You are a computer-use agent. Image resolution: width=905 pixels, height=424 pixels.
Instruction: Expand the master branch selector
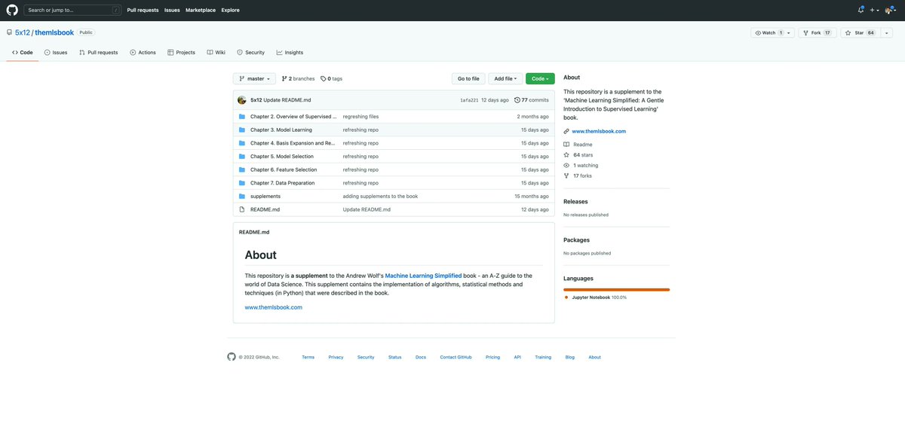254,78
